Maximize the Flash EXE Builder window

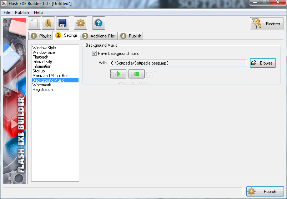265,2
